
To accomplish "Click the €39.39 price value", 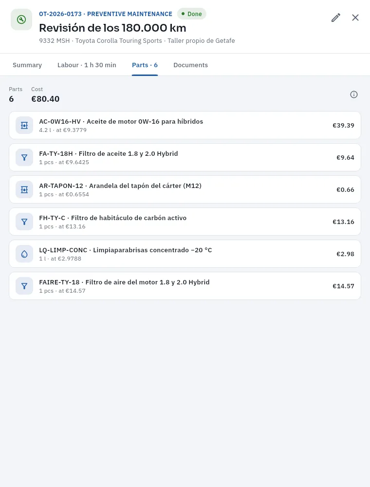I will coord(343,126).
